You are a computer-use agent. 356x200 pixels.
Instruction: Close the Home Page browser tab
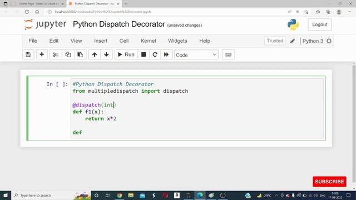(63, 4)
